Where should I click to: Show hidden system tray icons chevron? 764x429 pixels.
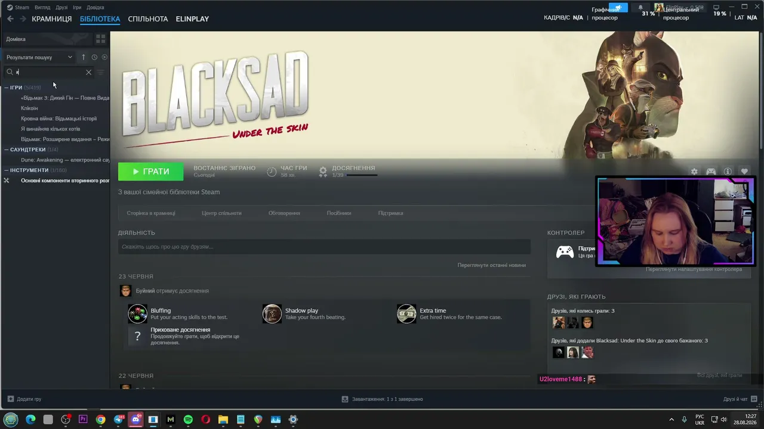click(671, 419)
